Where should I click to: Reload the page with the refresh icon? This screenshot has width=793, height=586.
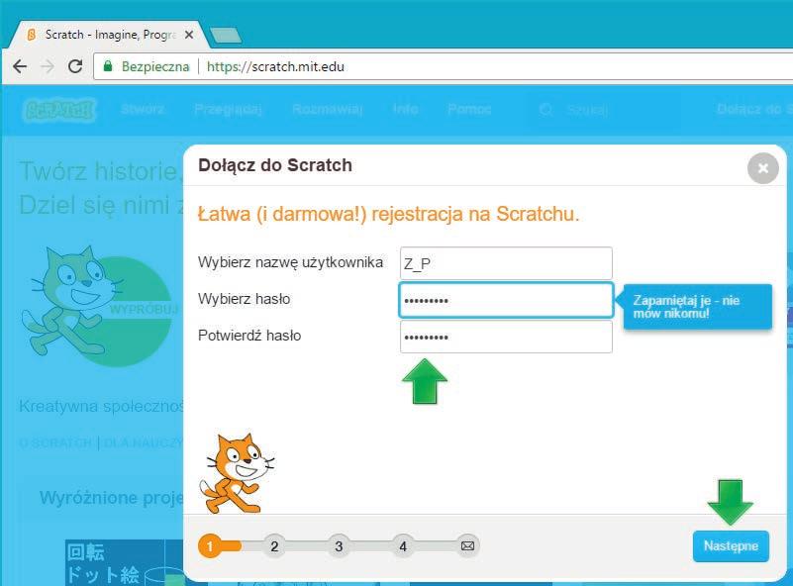tap(75, 66)
